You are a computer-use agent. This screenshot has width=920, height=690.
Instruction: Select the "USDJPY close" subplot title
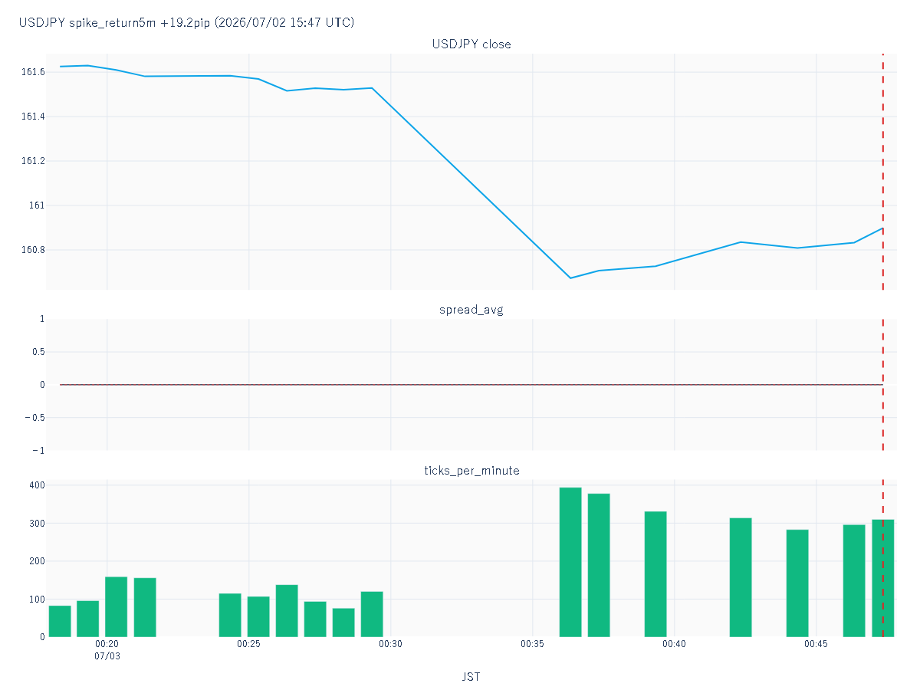coord(472,44)
